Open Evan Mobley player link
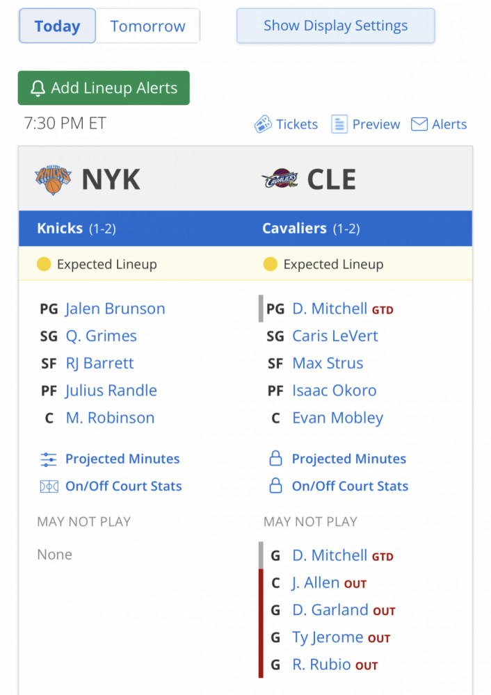The height and width of the screenshot is (695, 491). [x=337, y=418]
